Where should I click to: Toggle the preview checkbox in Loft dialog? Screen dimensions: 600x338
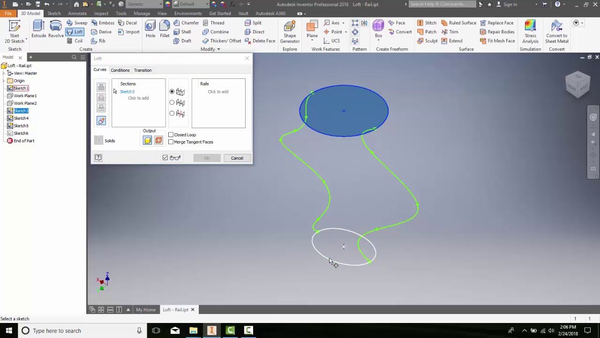pyautogui.click(x=165, y=158)
